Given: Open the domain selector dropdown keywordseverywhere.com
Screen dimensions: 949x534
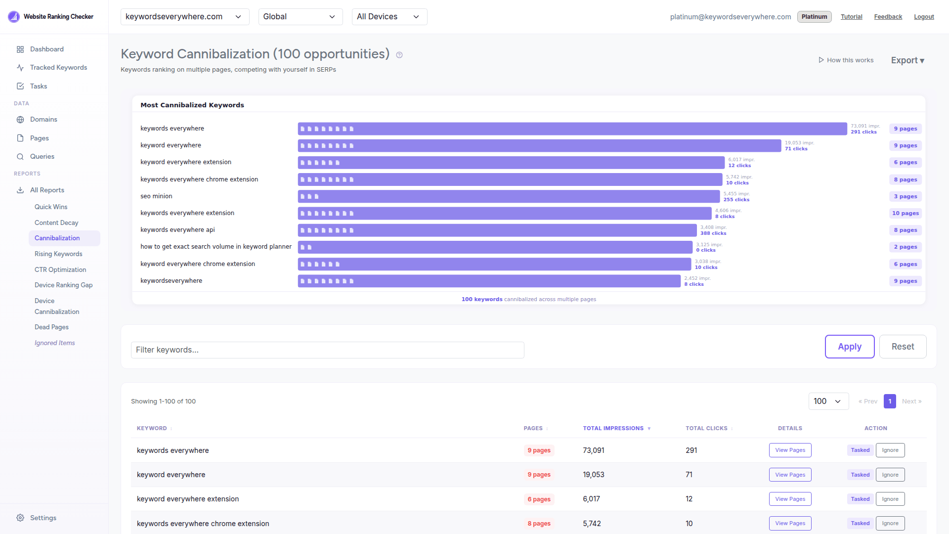Looking at the screenshot, I should 184,16.
